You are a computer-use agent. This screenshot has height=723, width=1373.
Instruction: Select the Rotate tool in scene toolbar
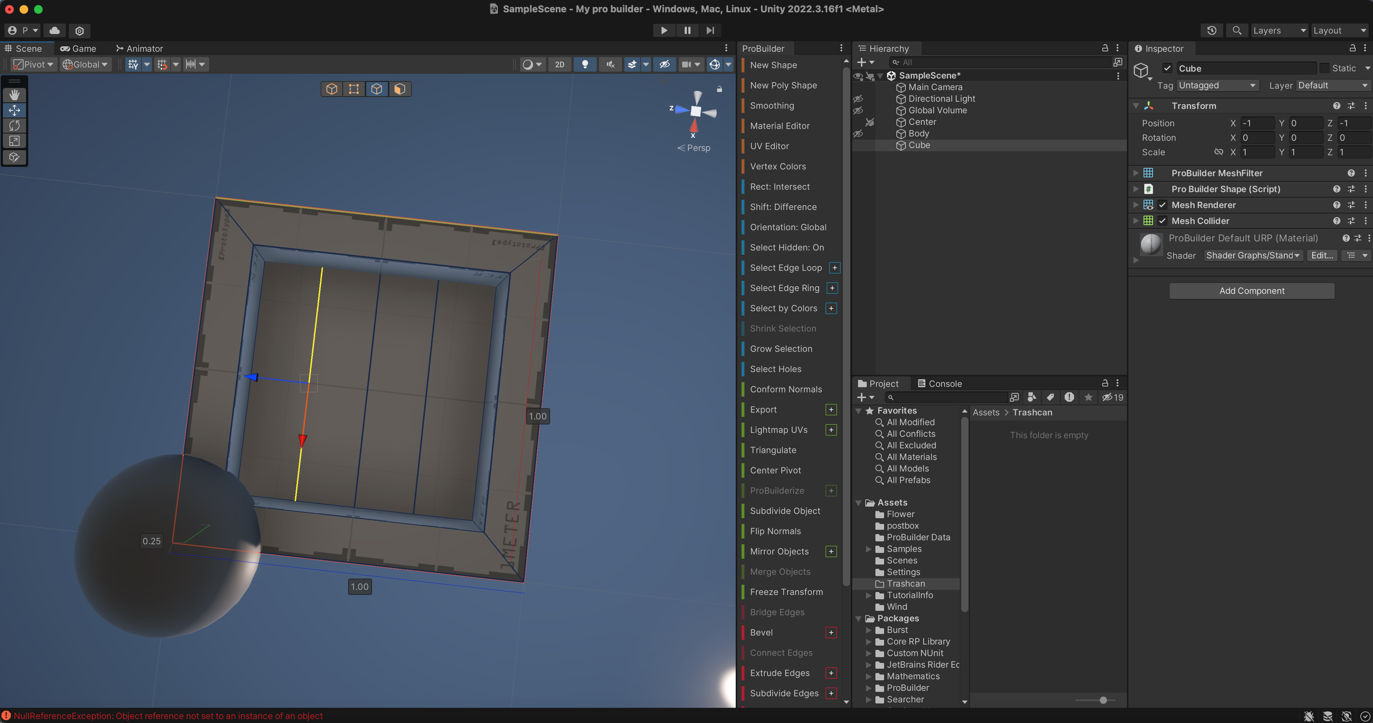pyautogui.click(x=14, y=126)
